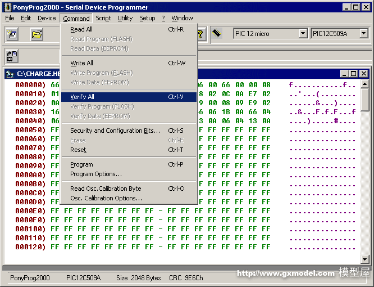Screen dimensions: 374x287
Task: Expand the PIC12C509A device type dropdown
Action: [363, 34]
